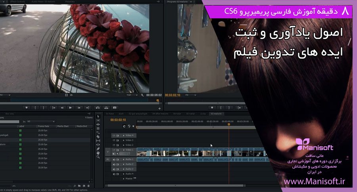
Task: Select the Track Select tool
Action: coord(98,120)
